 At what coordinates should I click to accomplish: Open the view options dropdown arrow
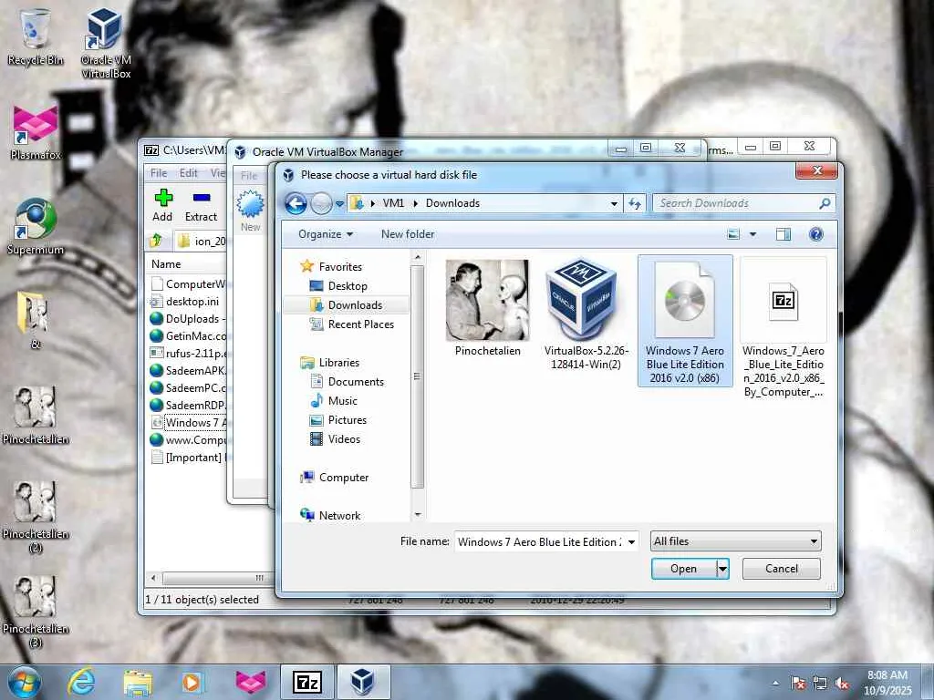(752, 234)
